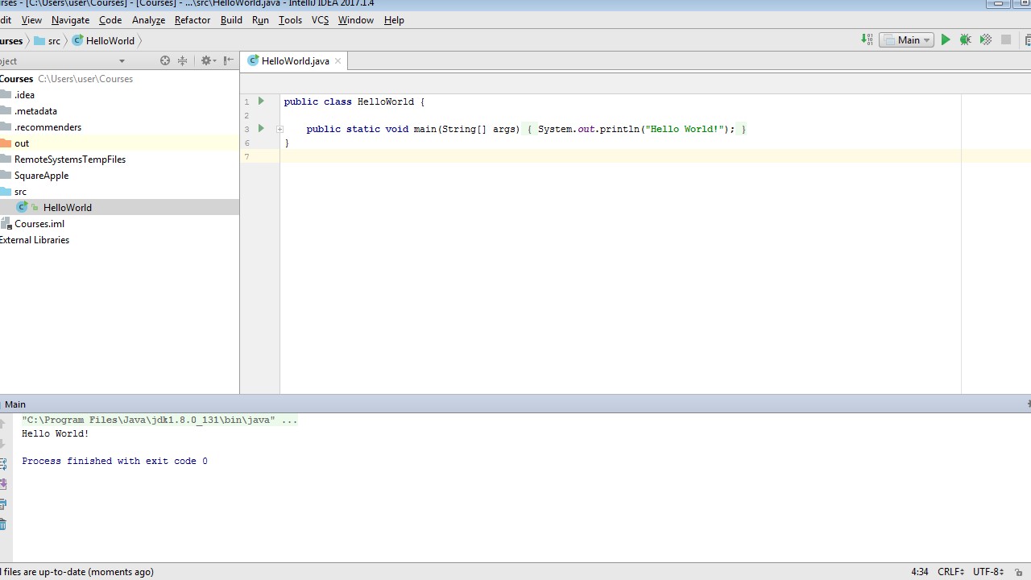Image resolution: width=1031 pixels, height=580 pixels.
Task: Open Project view settings gear menu
Action: click(207, 61)
